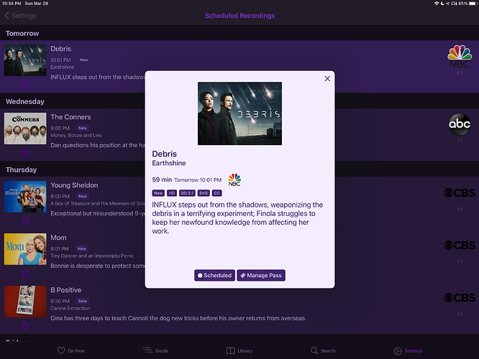Screen dimensions: 479x359
Task: Click the ABC channel logo
Action: (460, 124)
